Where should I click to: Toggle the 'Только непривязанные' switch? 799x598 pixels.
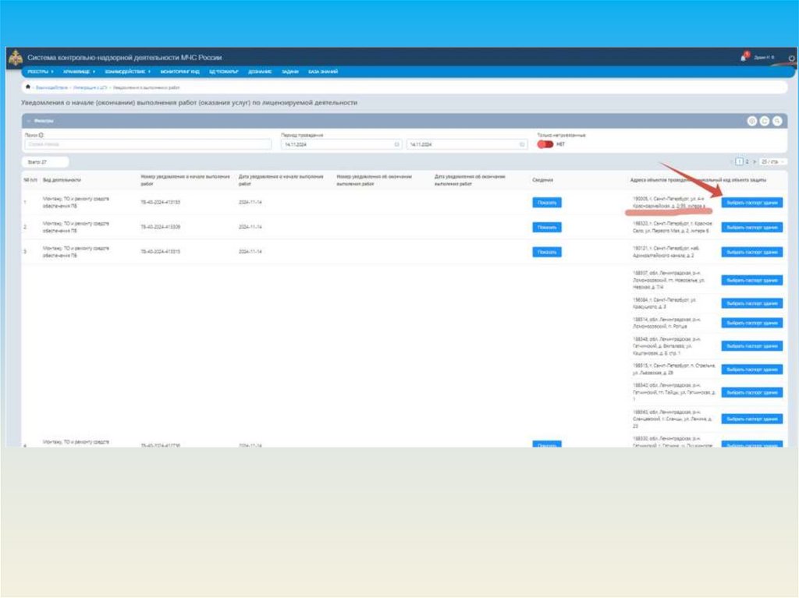point(545,144)
